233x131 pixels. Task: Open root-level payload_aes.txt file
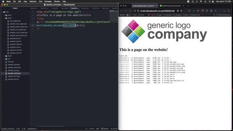13,79
